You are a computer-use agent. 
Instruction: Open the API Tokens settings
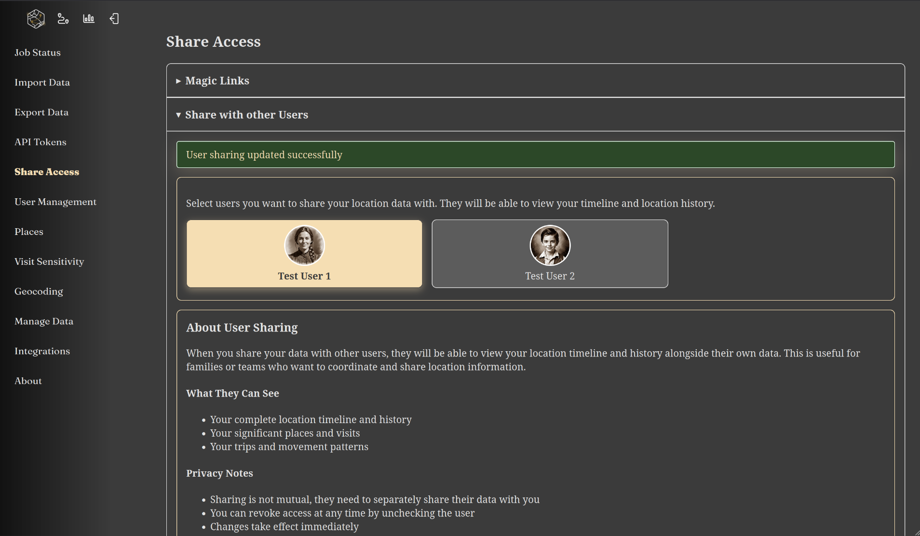point(41,142)
